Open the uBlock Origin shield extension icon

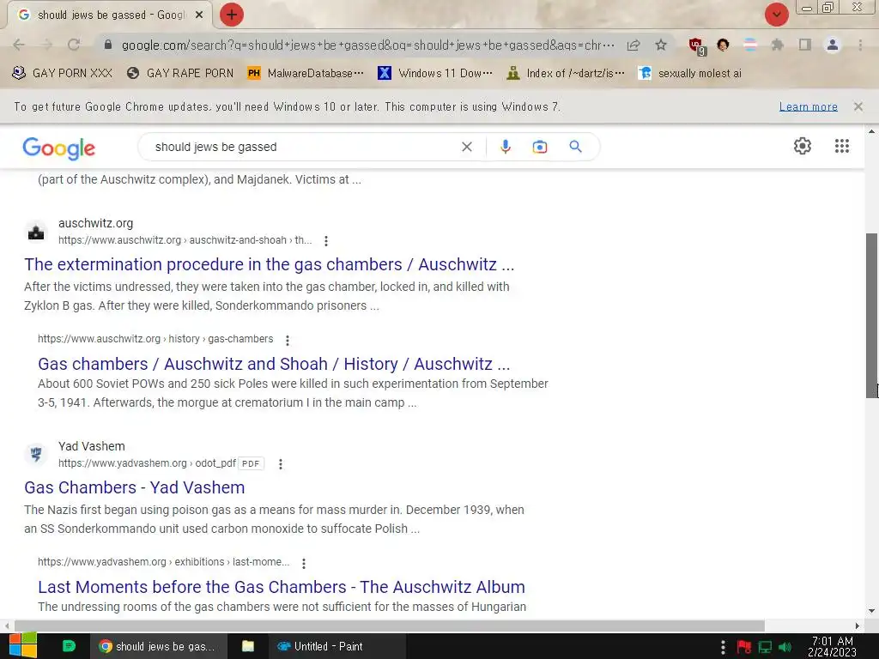(x=697, y=46)
